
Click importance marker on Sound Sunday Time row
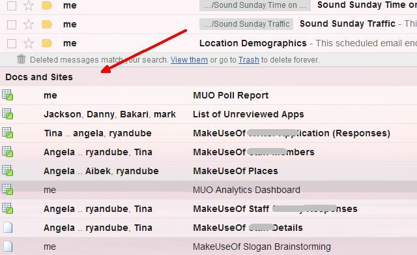tap(46, 5)
